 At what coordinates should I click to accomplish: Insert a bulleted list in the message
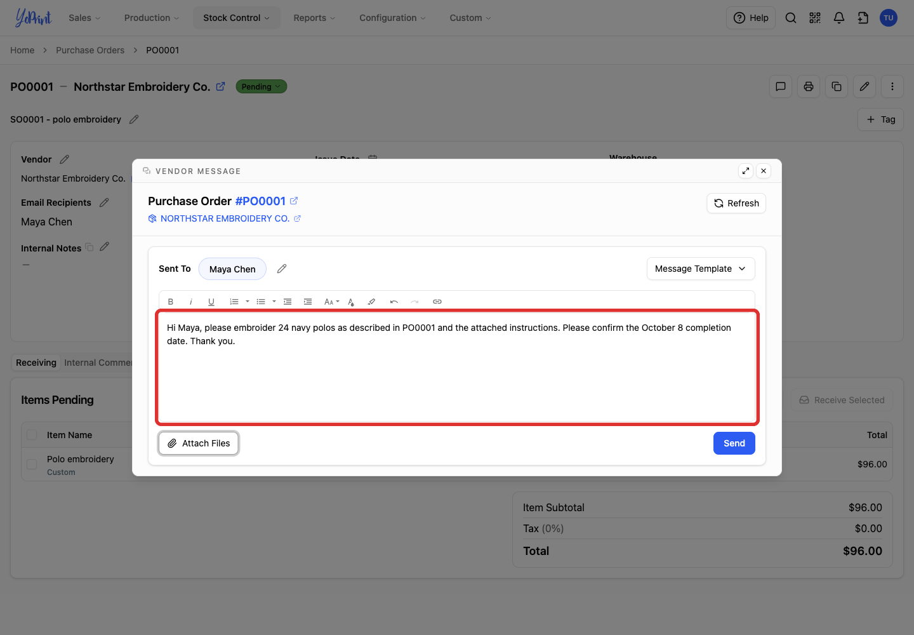(261, 302)
